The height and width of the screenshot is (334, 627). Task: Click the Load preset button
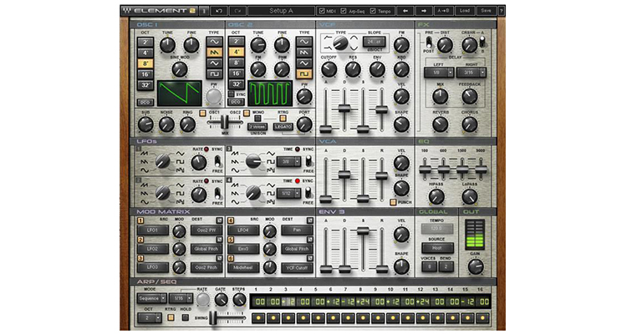point(465,11)
